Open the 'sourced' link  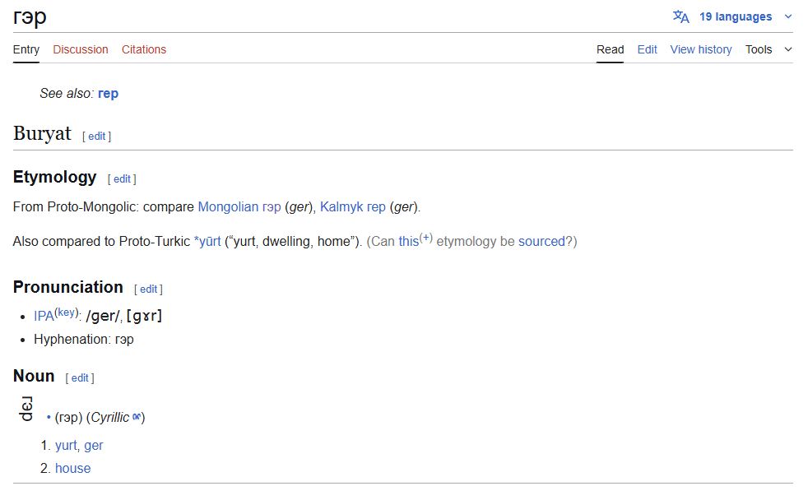[541, 242]
